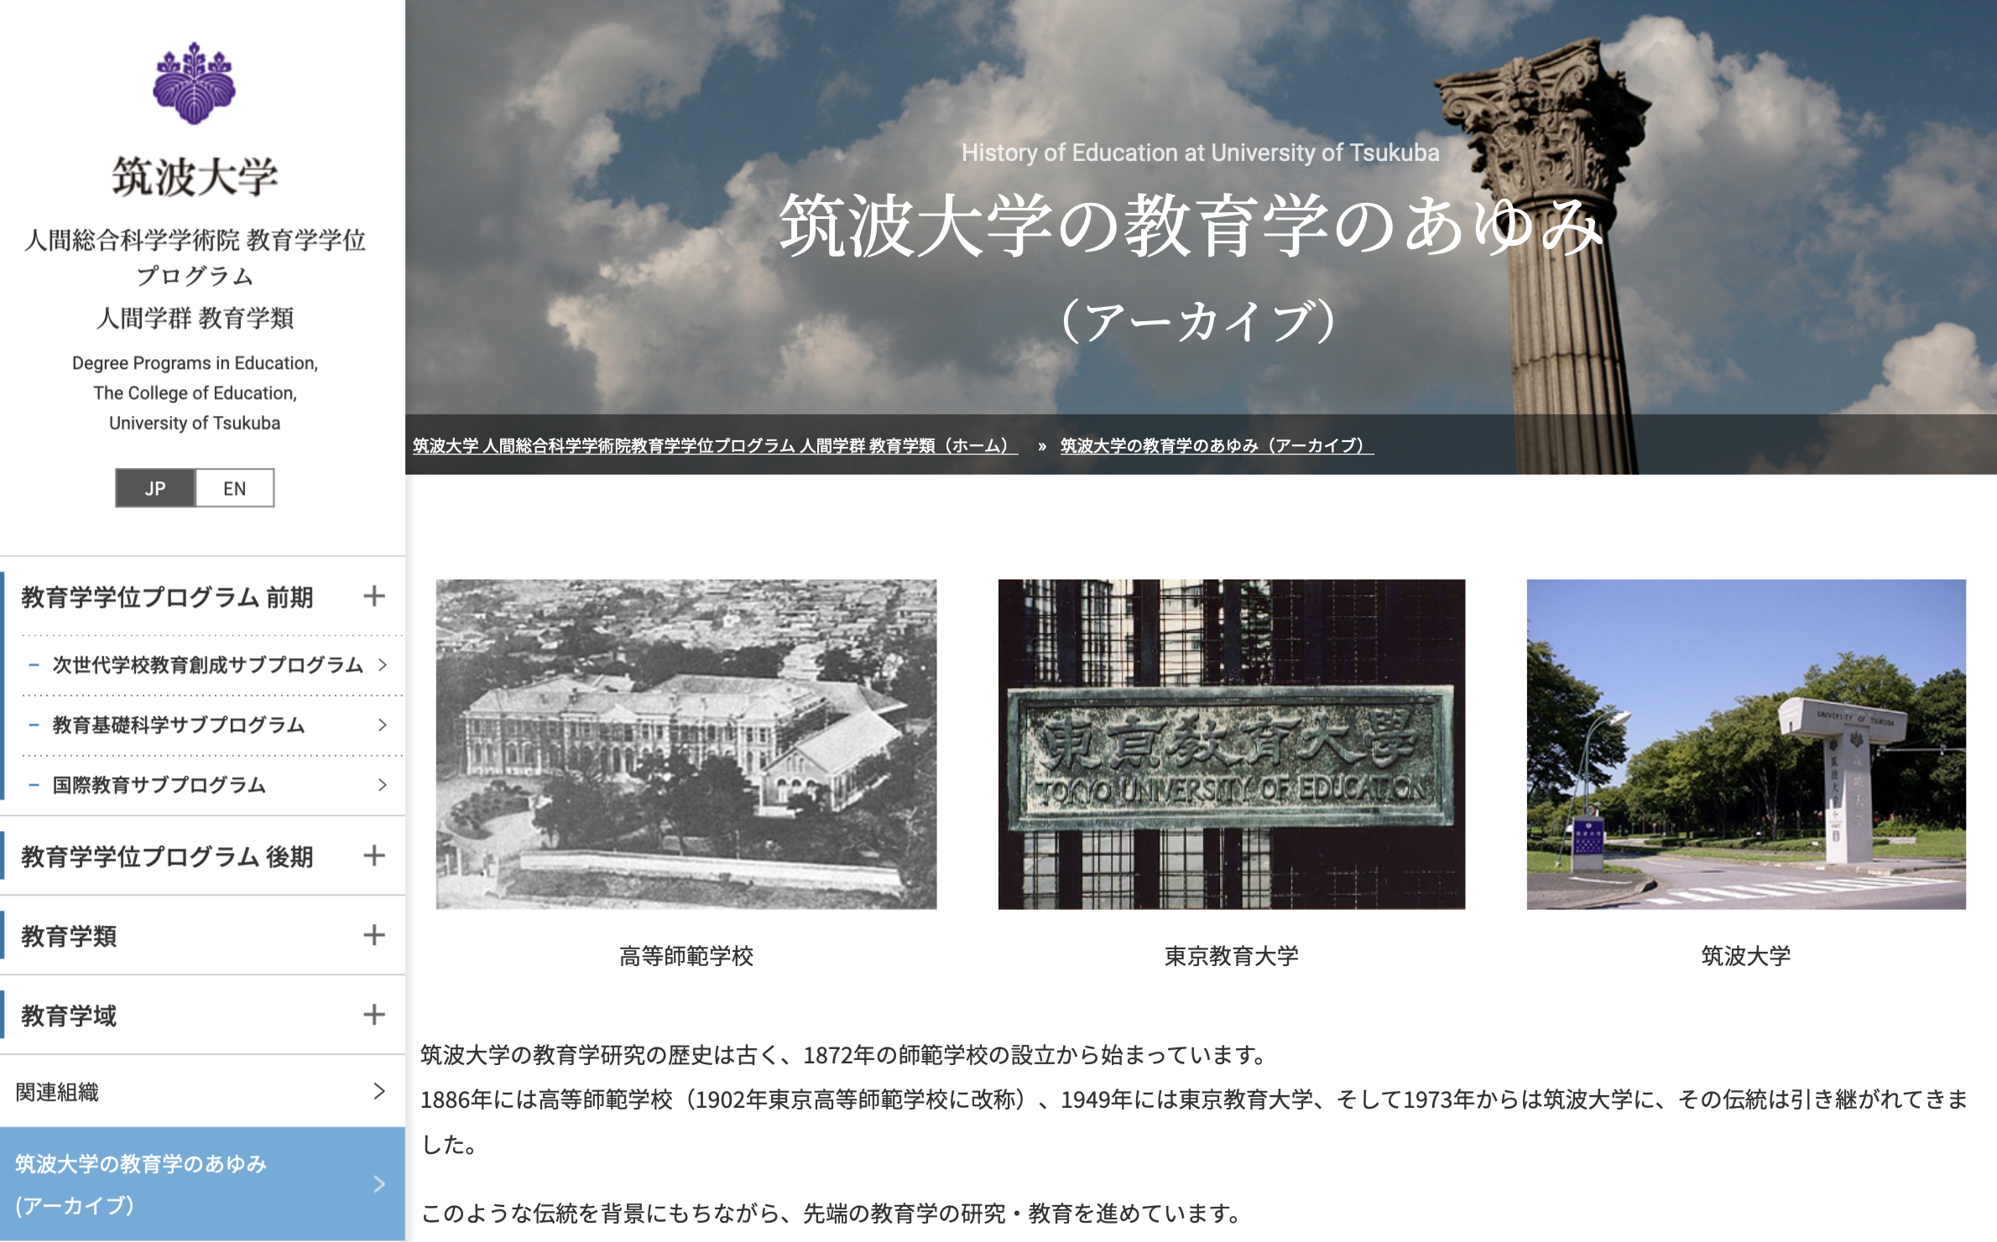Viewport: 1997px width, 1242px height.
Task: Click sidebar text Degree Programs in Education,
Action: click(195, 363)
